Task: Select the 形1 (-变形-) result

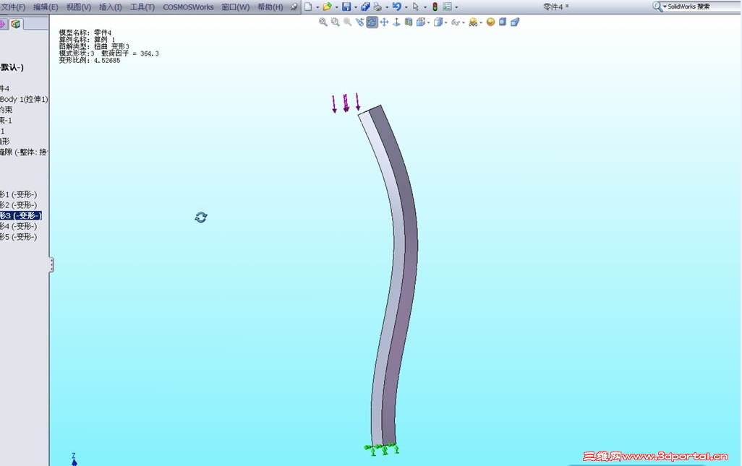Action: 19,194
